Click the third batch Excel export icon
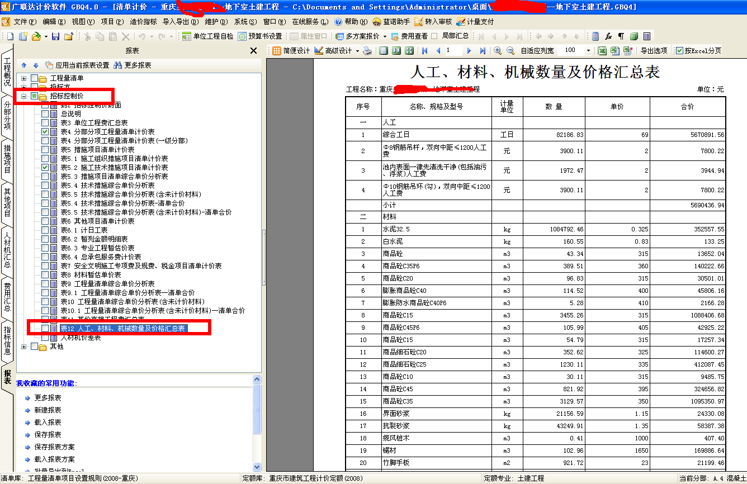747x484 pixels. point(627,50)
